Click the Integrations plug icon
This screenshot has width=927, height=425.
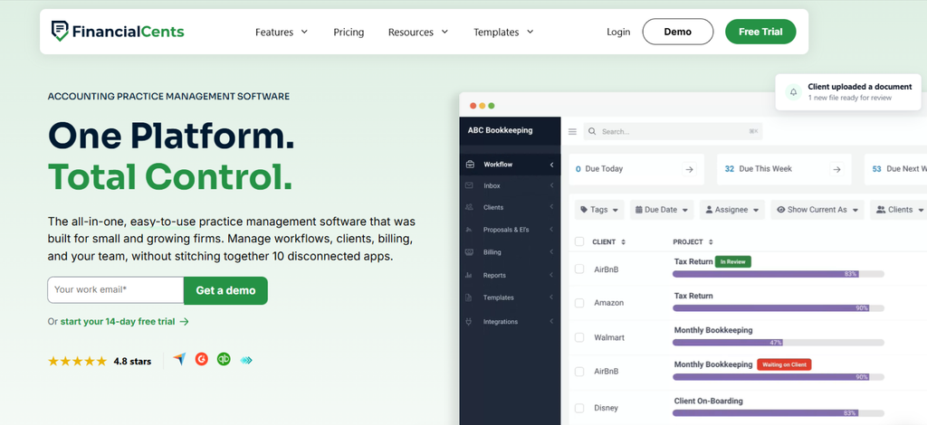[470, 322]
